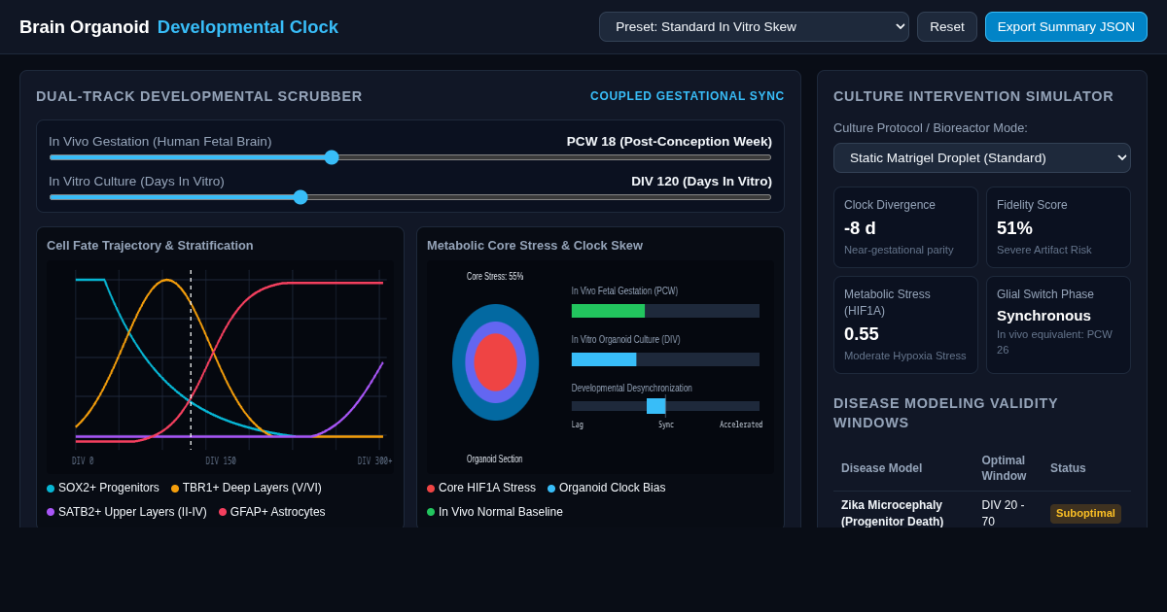
Task: Click Dual-Track Developmental Scrubber heading
Action: click(199, 96)
